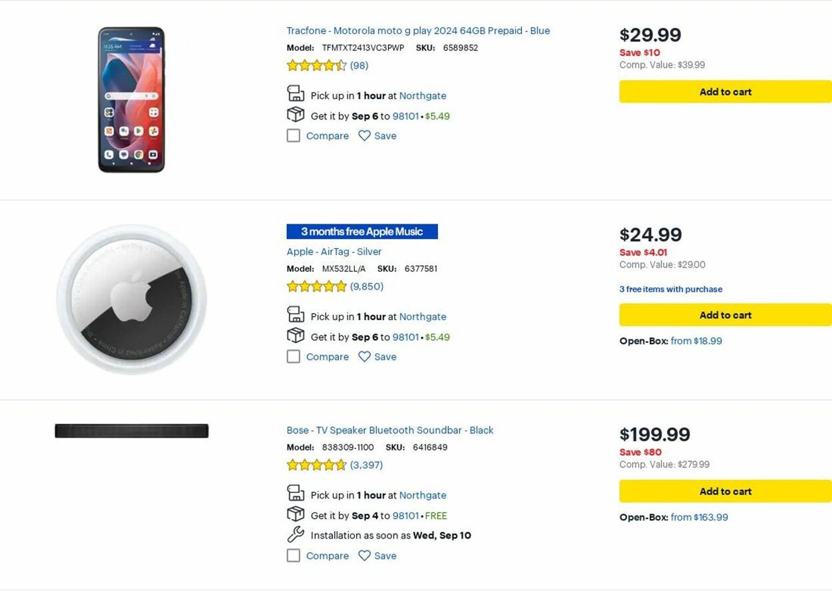Click the Motorola moto g play product image
This screenshot has height=591, width=832.
click(x=132, y=100)
